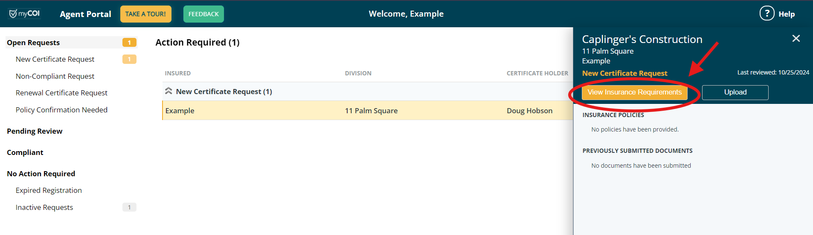The height and width of the screenshot is (235, 813).
Task: Open the Help question mark icon
Action: [x=767, y=14]
